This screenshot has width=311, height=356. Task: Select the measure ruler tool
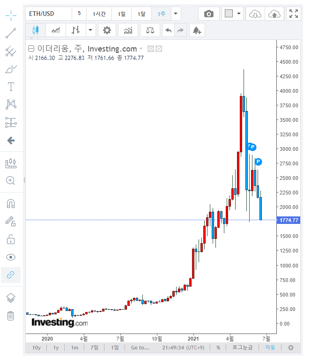point(11,163)
